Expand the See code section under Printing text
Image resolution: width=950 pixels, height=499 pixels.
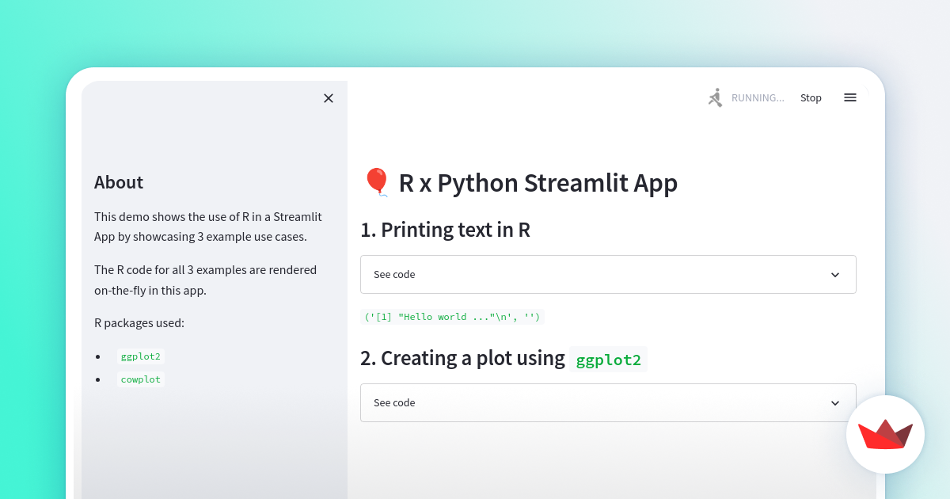tap(608, 274)
